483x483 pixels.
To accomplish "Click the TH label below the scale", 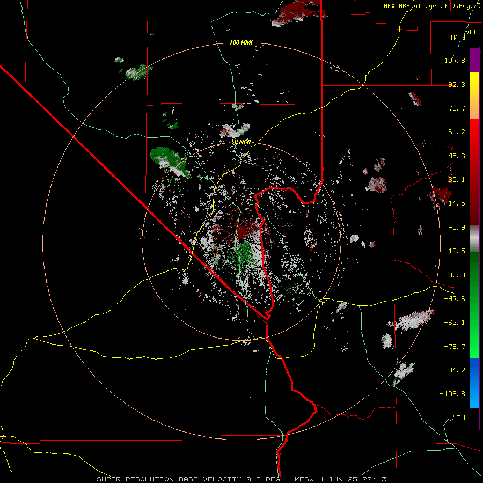I will 461,418.
